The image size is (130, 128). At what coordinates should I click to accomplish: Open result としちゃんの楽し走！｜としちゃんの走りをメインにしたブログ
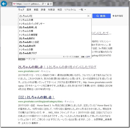(57, 67)
